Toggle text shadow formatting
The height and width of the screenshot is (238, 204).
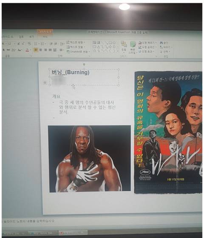pyautogui.click(x=3, y=50)
